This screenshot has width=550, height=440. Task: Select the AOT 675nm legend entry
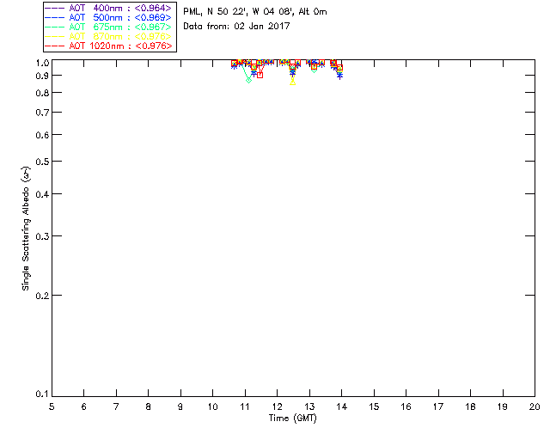click(108, 27)
